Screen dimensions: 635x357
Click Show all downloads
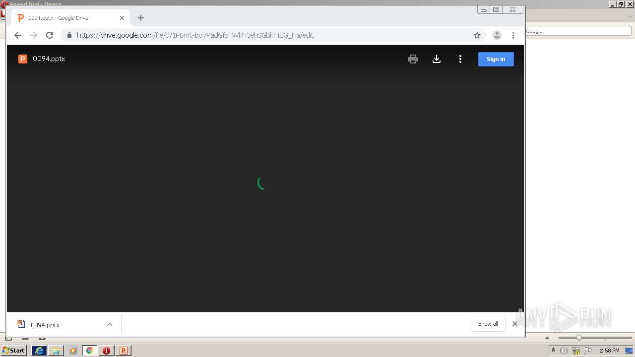(x=488, y=324)
